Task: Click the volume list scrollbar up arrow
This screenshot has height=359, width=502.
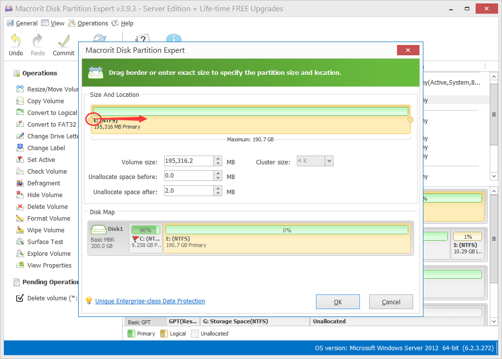Action: point(494,76)
